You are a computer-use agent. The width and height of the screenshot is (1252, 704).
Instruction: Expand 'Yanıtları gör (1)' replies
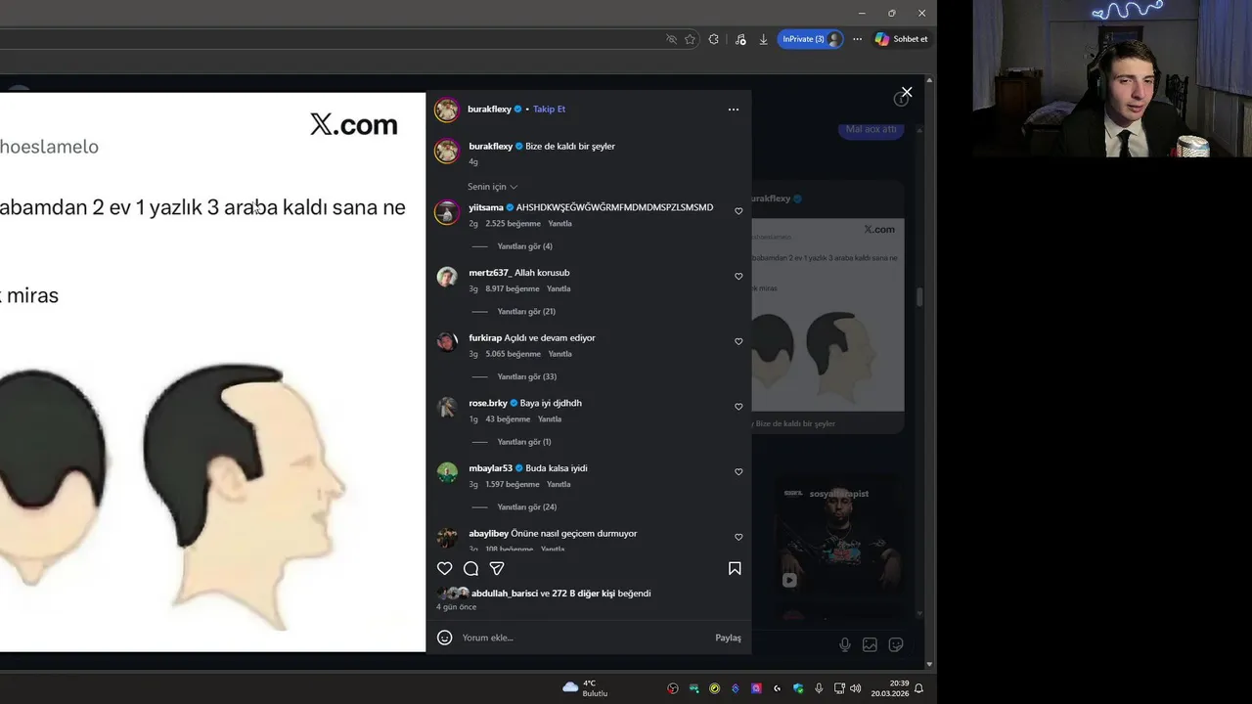(524, 442)
